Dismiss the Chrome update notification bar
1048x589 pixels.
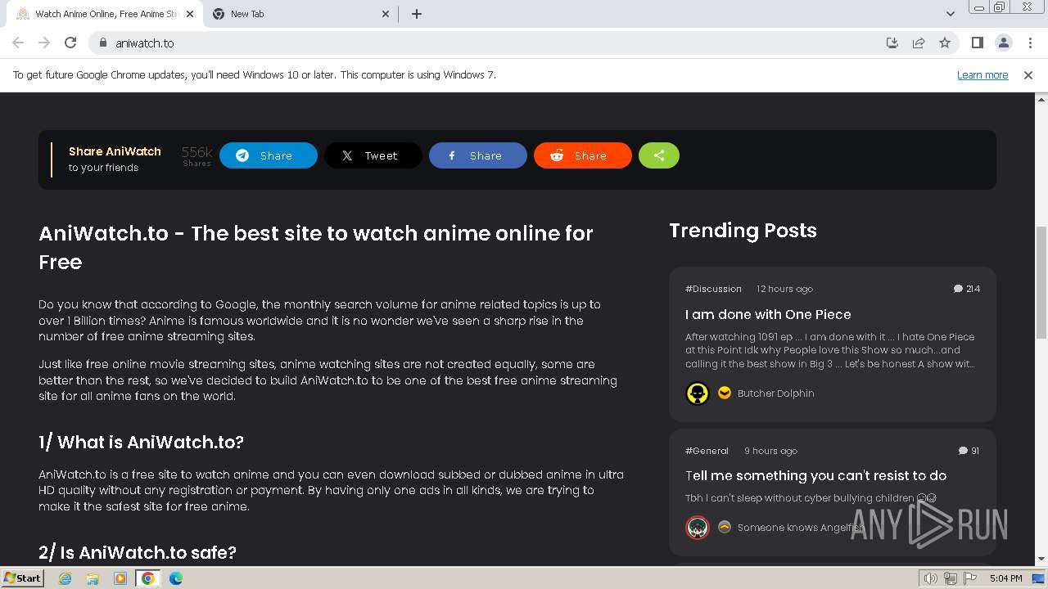[1028, 74]
